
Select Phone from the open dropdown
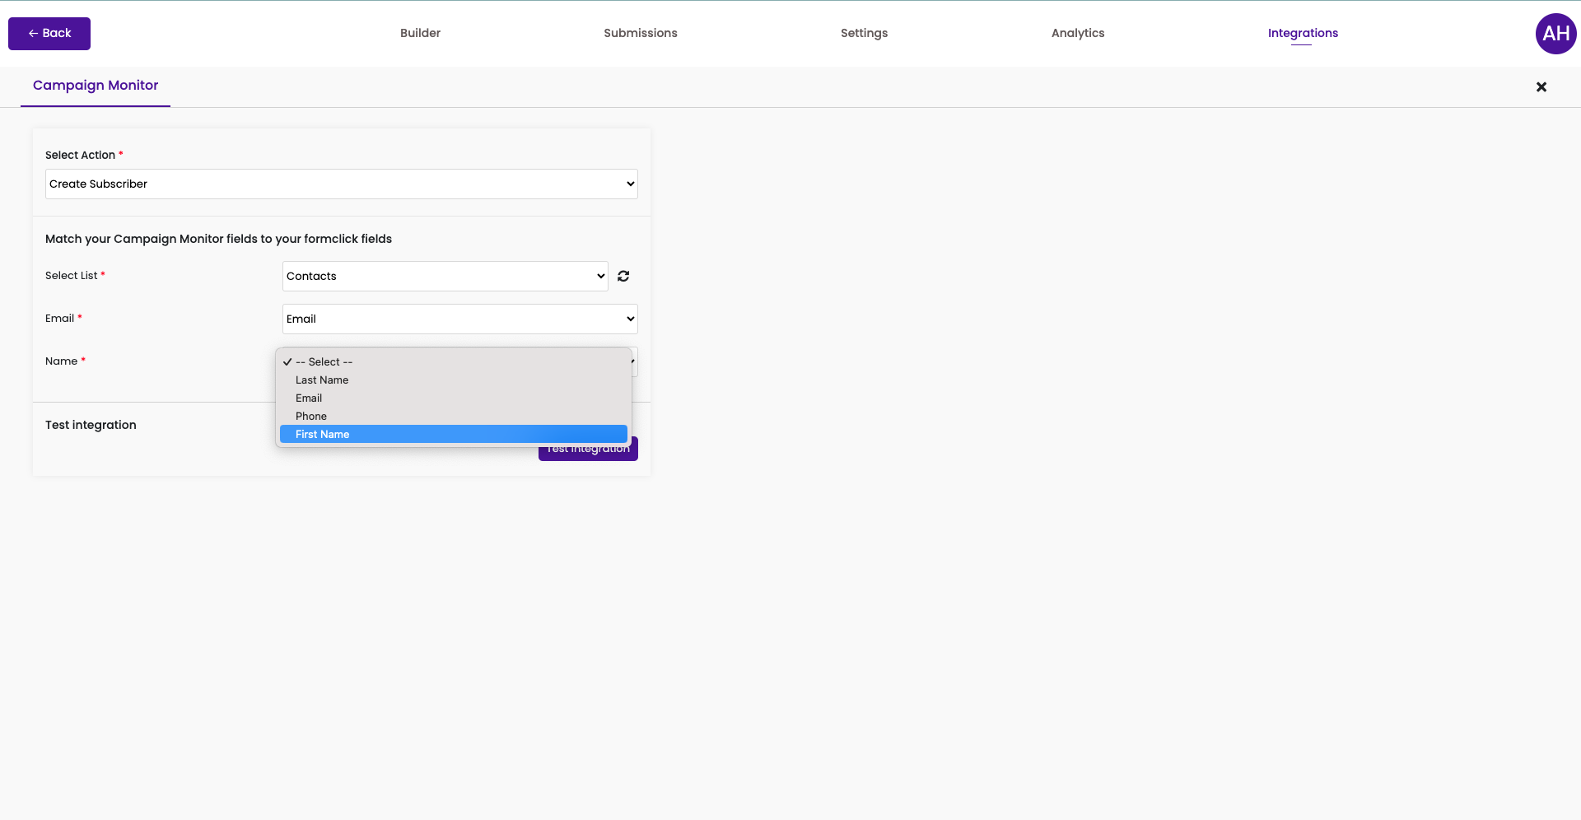point(454,417)
